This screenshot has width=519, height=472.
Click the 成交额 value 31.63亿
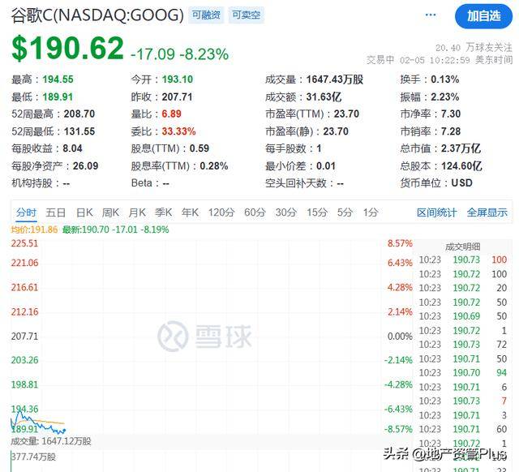click(324, 97)
